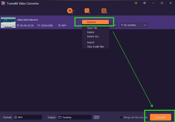Choose Import from the context menu
175x122 pixels.
pyautogui.click(x=95, y=42)
